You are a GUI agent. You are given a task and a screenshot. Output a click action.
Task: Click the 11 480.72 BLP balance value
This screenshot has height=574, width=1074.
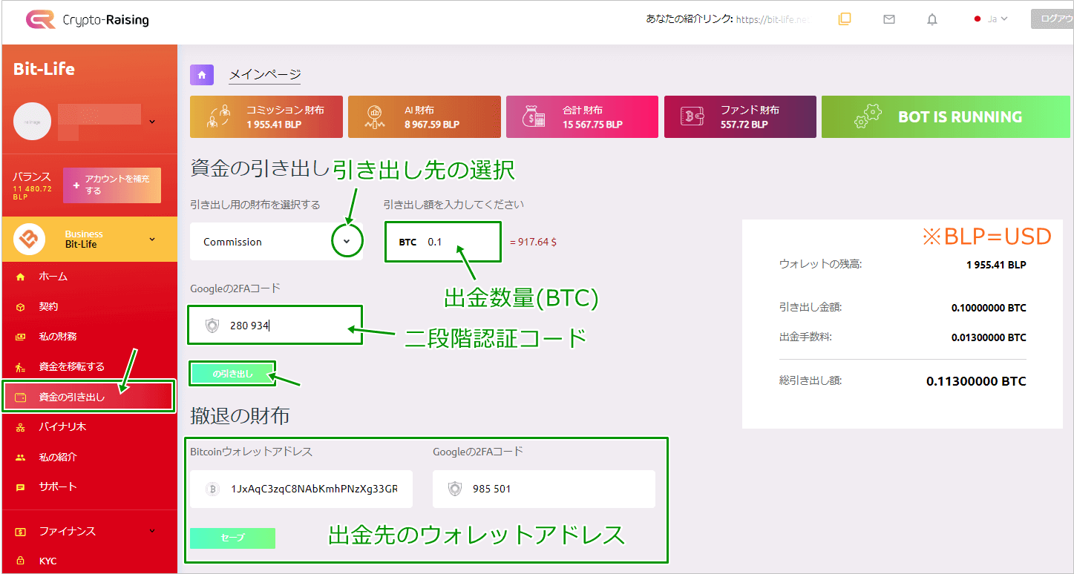click(x=32, y=193)
